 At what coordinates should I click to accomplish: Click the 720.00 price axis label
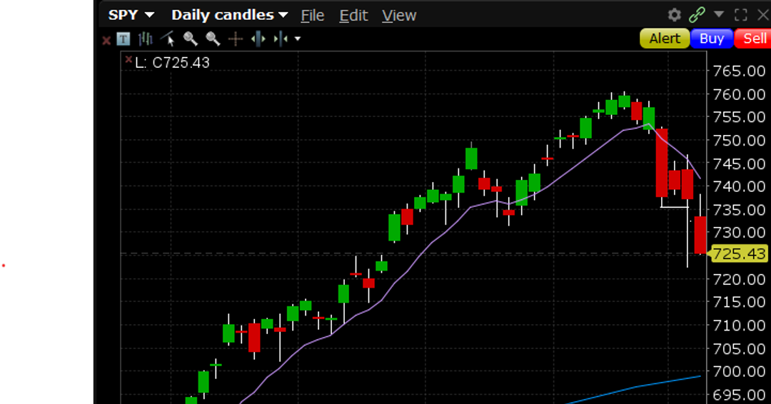[739, 278]
